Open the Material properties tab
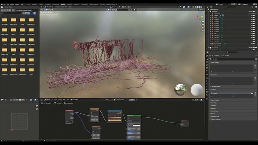The width and height of the screenshot is (258, 145). [x=207, y=95]
